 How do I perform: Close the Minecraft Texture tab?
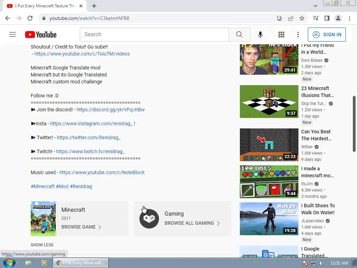pyautogui.click(x=81, y=6)
